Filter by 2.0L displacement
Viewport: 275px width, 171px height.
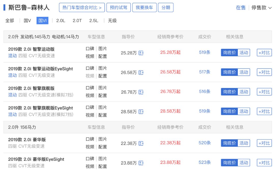pos(61,21)
